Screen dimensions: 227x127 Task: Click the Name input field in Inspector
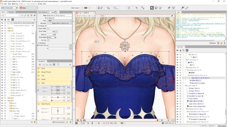tap(59, 16)
